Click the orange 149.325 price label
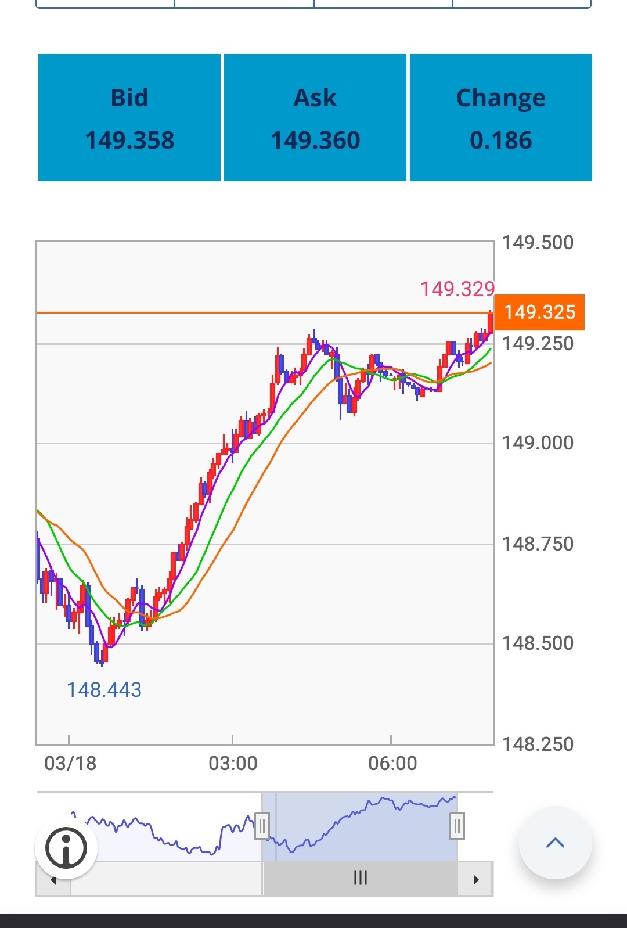 click(x=539, y=312)
